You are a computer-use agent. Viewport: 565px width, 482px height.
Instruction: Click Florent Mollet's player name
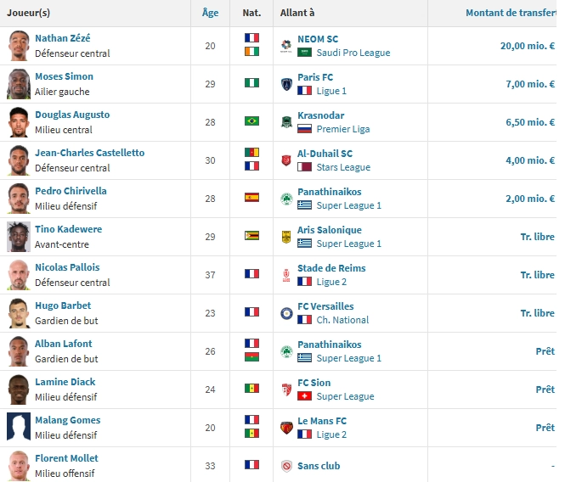pyautogui.click(x=66, y=458)
